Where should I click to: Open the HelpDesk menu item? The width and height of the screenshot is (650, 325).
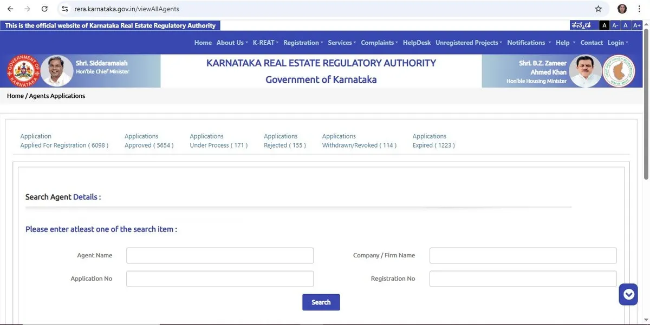pyautogui.click(x=417, y=43)
